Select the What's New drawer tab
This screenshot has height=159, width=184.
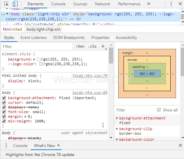click(x=44, y=146)
